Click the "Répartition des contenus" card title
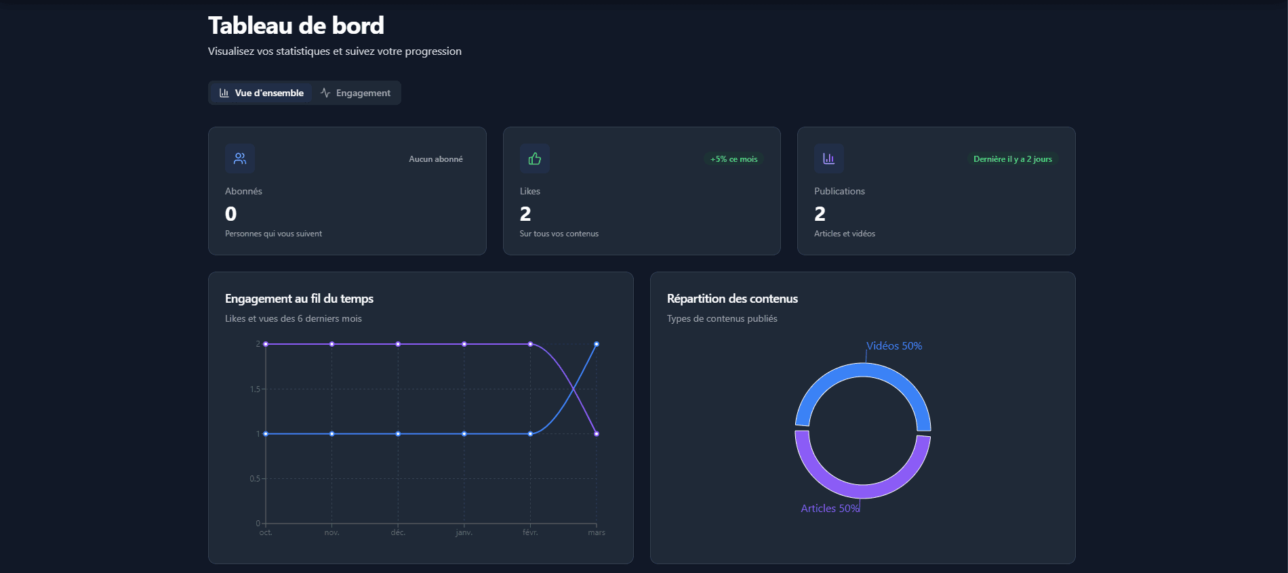The width and height of the screenshot is (1288, 573). click(x=732, y=299)
